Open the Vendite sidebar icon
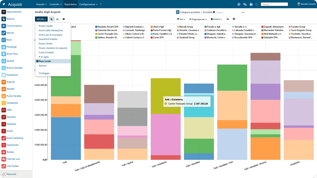The image size is (317, 178). (4, 89)
